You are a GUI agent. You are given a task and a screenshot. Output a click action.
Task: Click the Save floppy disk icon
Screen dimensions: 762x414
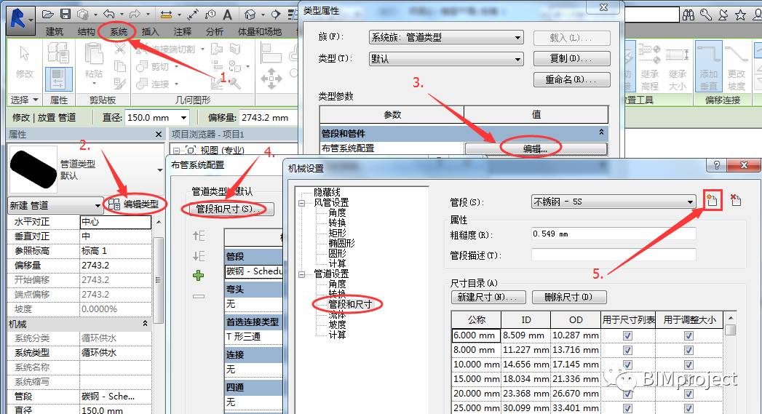point(65,15)
